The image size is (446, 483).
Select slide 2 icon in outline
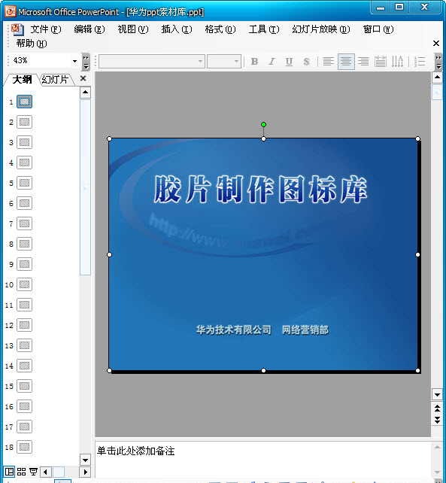click(24, 122)
